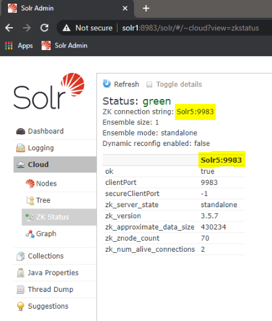This screenshot has width=272, height=321.
Task: Click the 'Ensemble size: 1' line
Action: coord(130,122)
